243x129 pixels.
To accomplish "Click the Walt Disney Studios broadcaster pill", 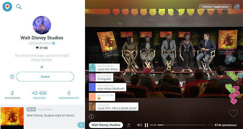I will 106,125.
